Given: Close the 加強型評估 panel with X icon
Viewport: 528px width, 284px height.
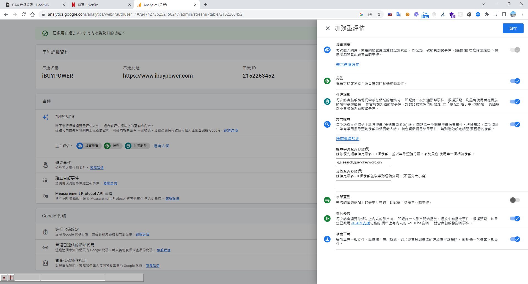Looking at the screenshot, I should click(x=328, y=28).
